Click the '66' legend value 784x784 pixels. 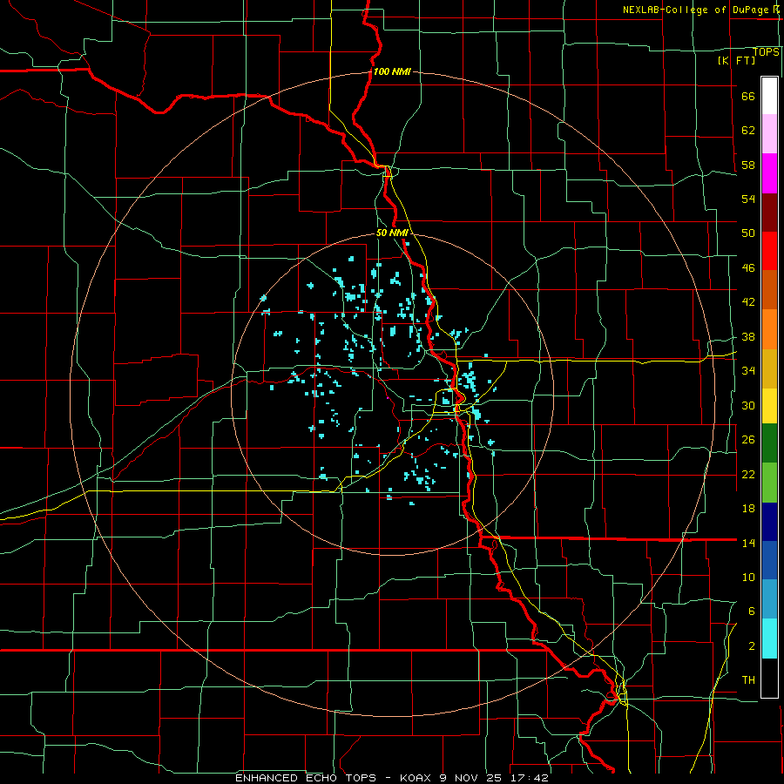[748, 97]
